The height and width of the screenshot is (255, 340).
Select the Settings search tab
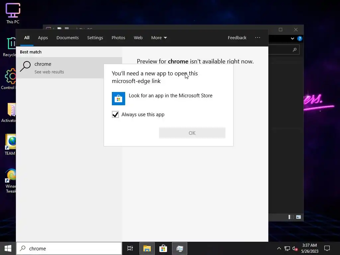coord(95,38)
